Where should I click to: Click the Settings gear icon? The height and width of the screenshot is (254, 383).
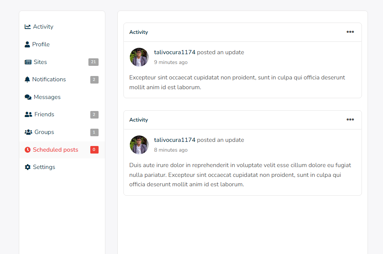27,167
